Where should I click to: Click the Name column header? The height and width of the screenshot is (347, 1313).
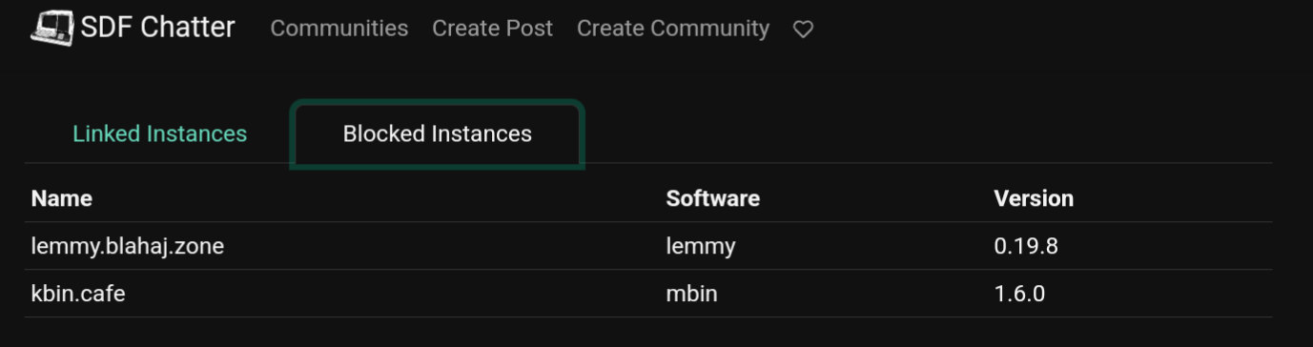coord(62,198)
